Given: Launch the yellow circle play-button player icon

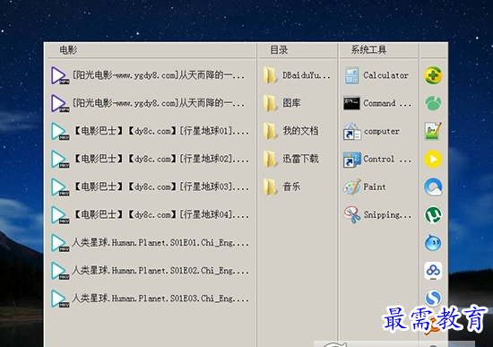Looking at the screenshot, I should coord(433,160).
